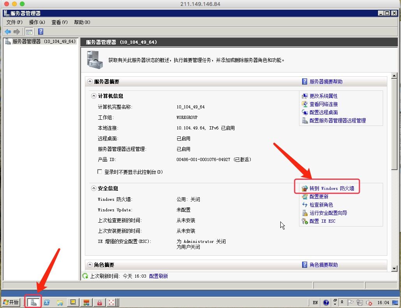Collapse the 角色摘要 section
The image size is (401, 308).
click(90, 265)
